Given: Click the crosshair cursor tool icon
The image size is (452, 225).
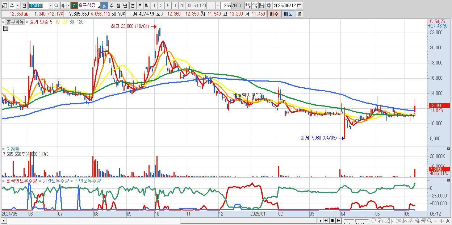Looking at the screenshot, I should [x=393, y=221].
